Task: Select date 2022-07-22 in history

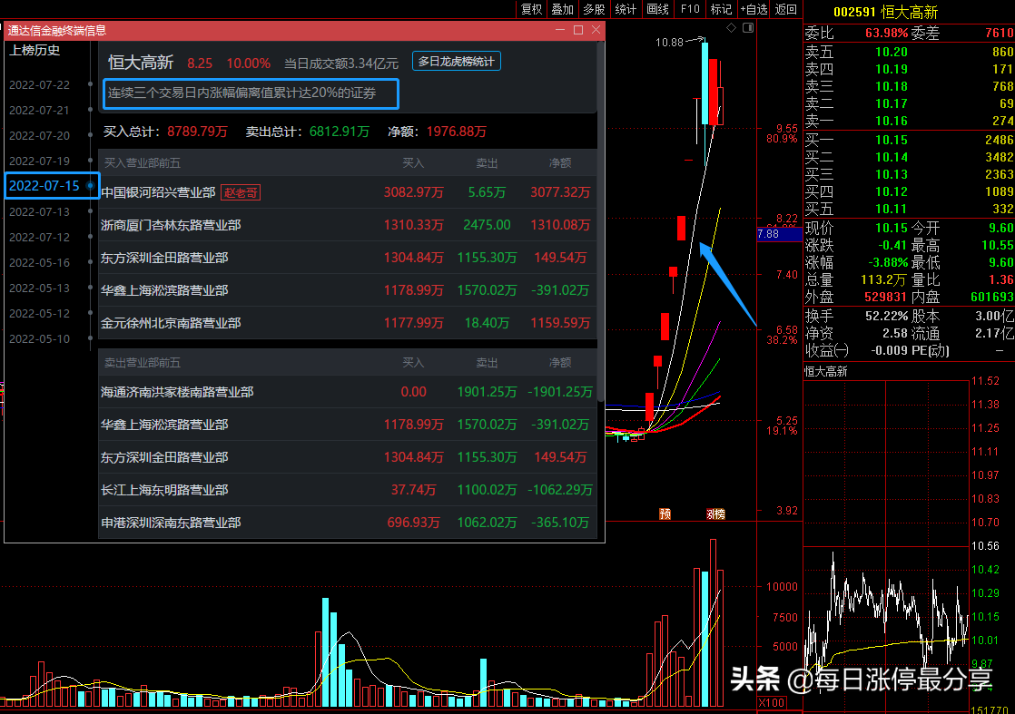Action: pyautogui.click(x=39, y=84)
